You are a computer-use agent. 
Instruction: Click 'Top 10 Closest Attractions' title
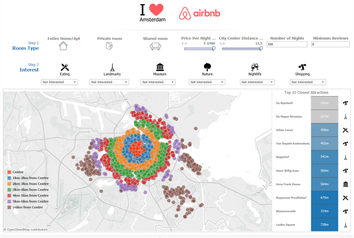306,93
